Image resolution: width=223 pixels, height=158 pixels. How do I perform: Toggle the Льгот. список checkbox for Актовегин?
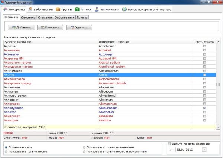(204, 54)
